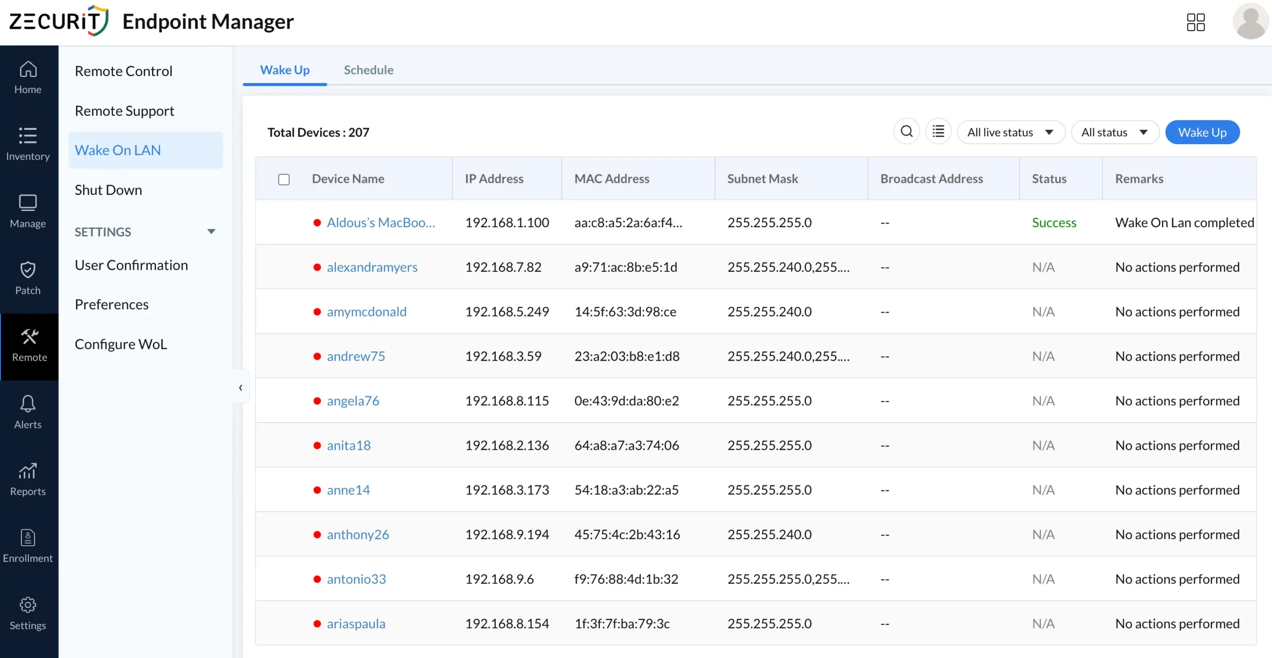Click the search magnifier icon
The height and width of the screenshot is (658, 1272).
[907, 132]
